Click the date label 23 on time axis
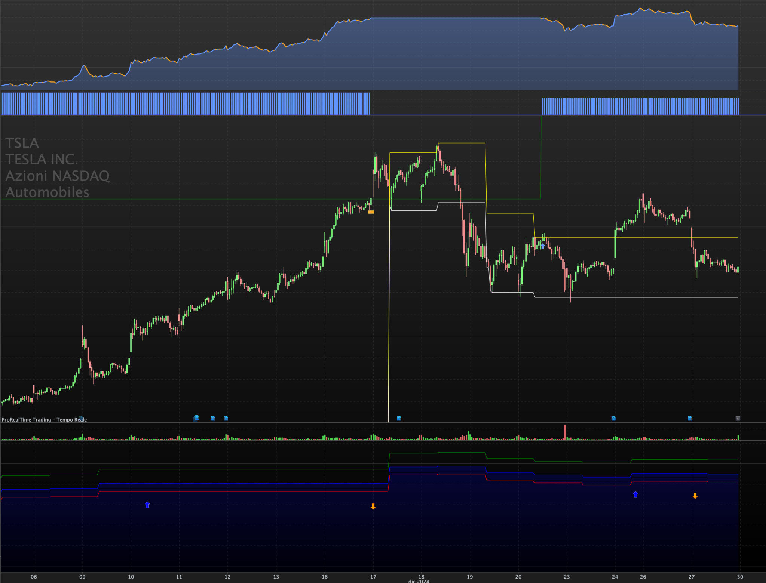This screenshot has height=583, width=766. click(567, 577)
